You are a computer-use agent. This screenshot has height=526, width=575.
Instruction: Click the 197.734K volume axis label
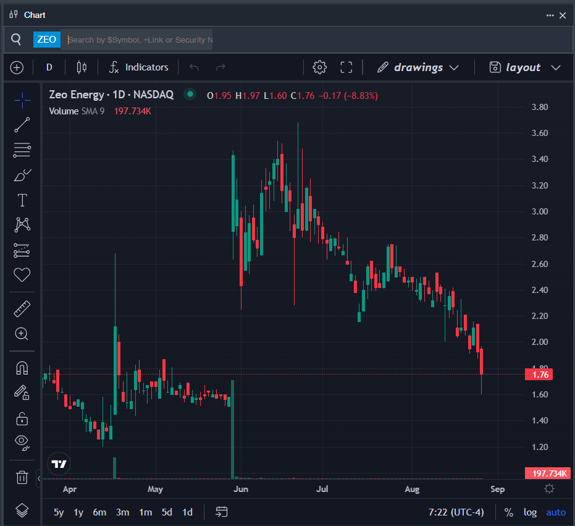(x=547, y=473)
